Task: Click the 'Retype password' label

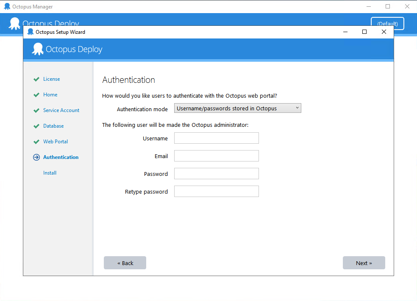Action: (x=146, y=192)
